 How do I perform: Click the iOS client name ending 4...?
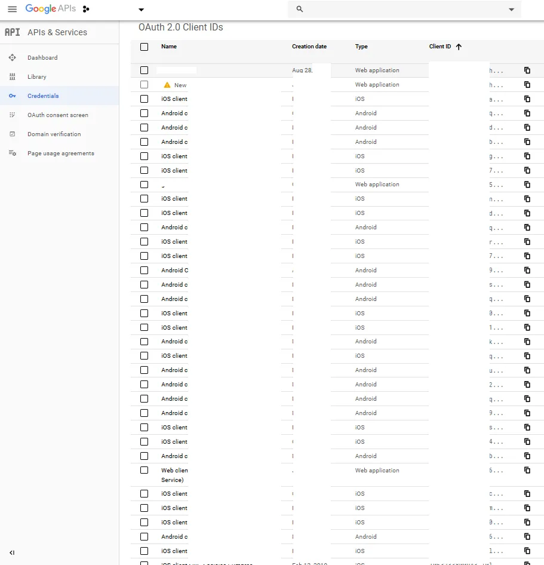click(174, 441)
